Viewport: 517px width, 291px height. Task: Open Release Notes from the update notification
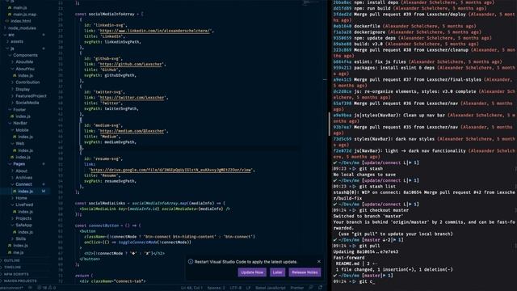pos(305,272)
